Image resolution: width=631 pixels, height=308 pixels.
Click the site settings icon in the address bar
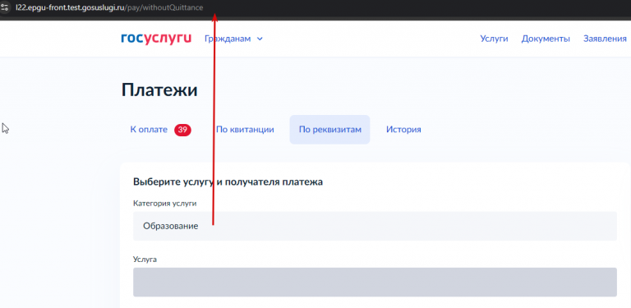point(4,7)
